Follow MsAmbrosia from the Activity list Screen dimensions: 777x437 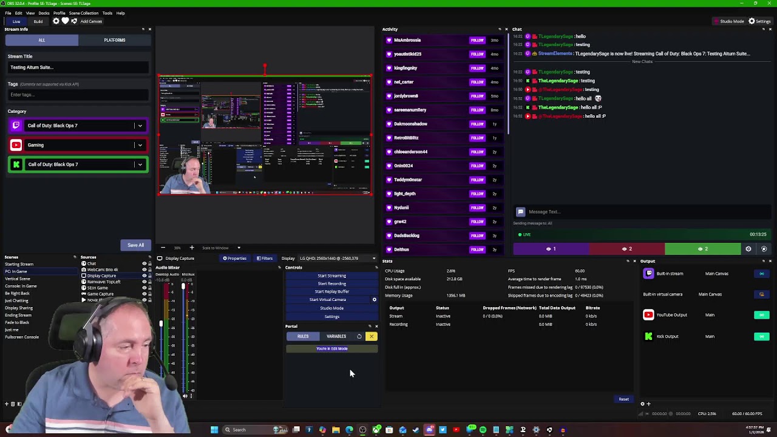pos(477,40)
